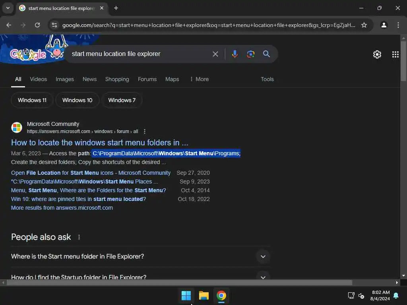Click the vertical scrollbar thumb
This screenshot has height=305, width=407.
(403, 61)
